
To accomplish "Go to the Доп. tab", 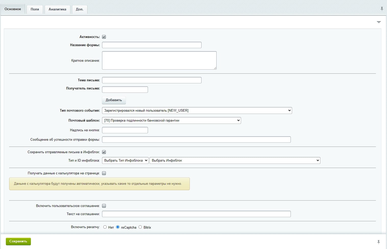I will [80, 9].
